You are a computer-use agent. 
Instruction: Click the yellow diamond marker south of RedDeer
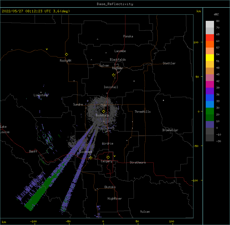pyautogui.click(x=113, y=75)
